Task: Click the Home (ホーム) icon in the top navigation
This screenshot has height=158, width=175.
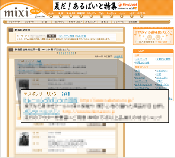Action: pos(51,16)
